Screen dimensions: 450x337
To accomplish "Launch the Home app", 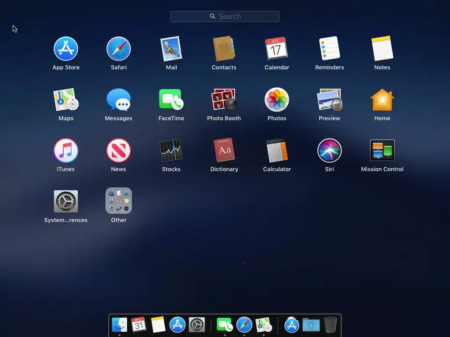I will [382, 100].
